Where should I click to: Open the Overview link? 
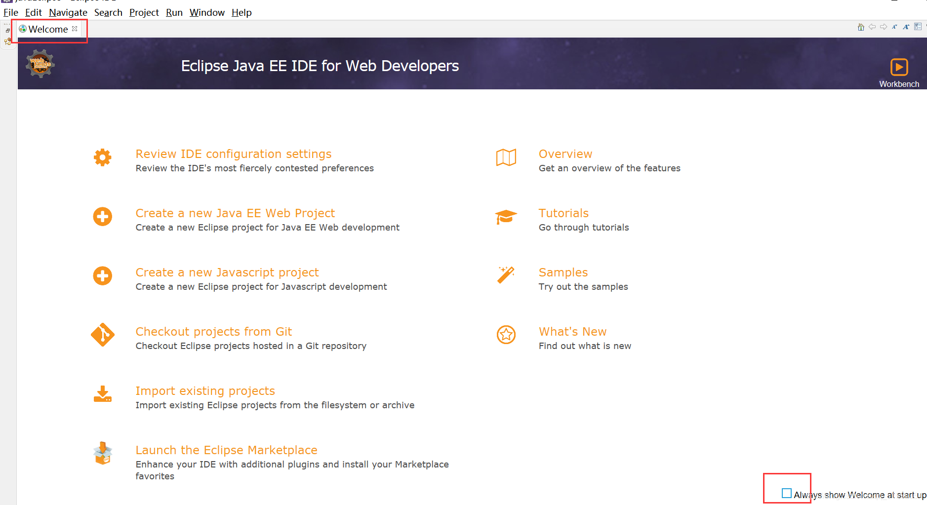coord(565,154)
